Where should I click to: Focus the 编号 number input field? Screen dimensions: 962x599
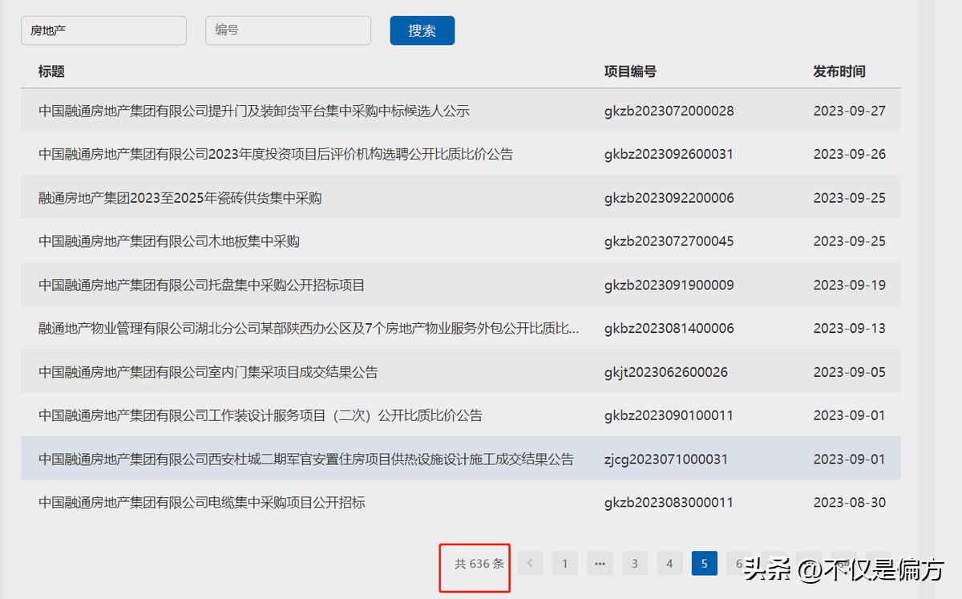[x=288, y=30]
